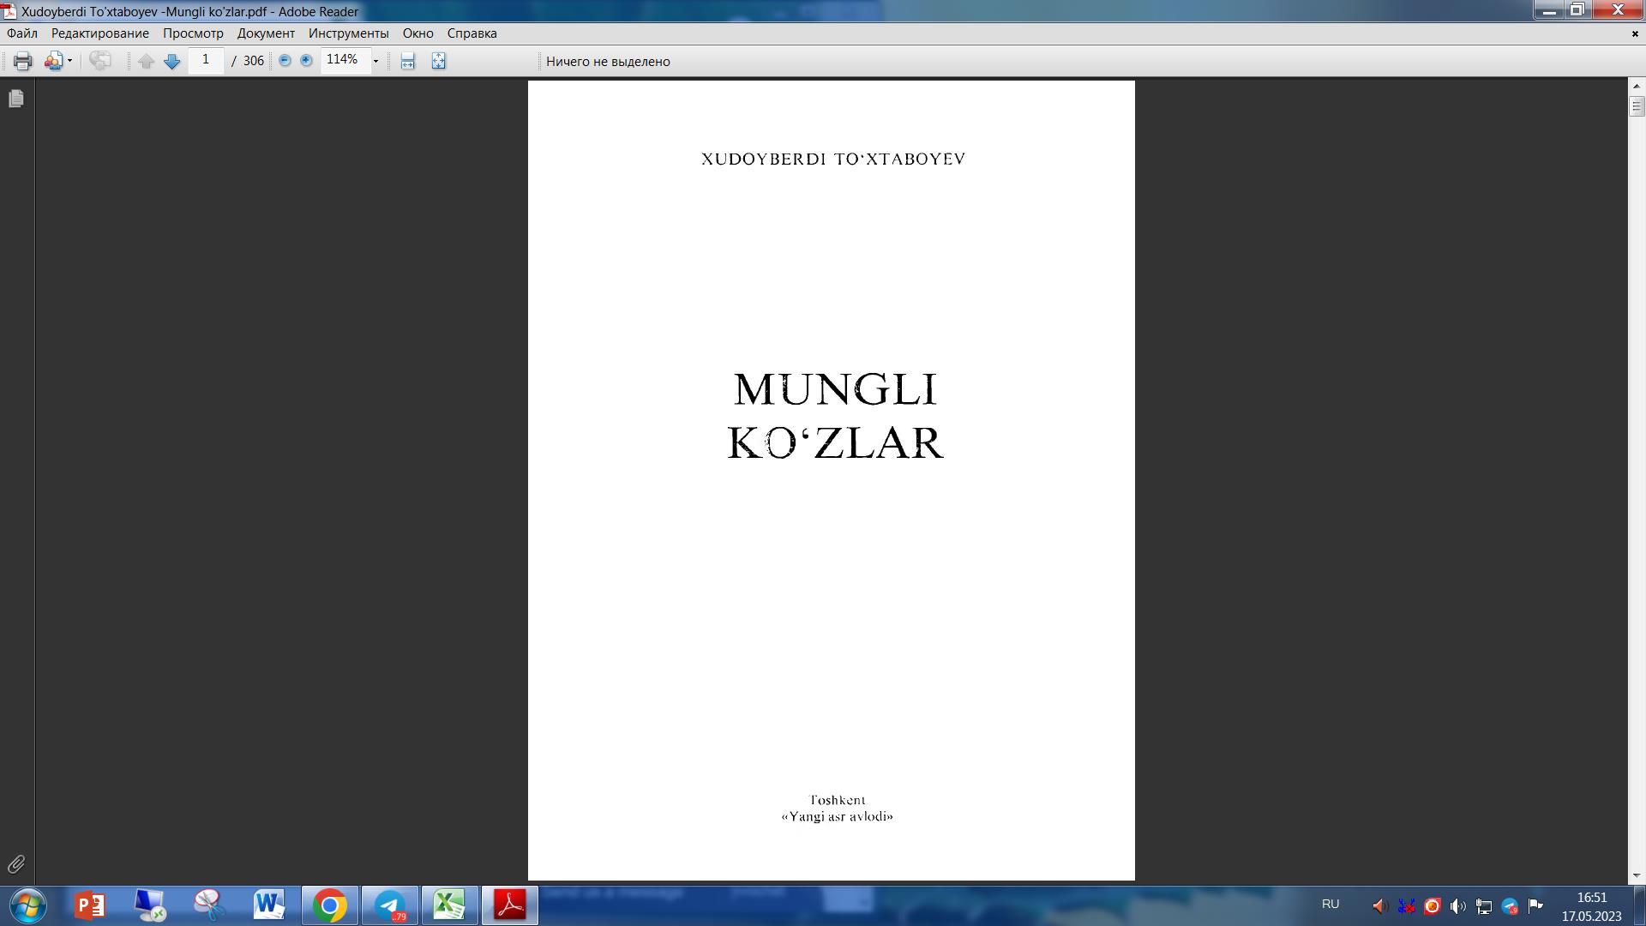Print the document

point(21,61)
